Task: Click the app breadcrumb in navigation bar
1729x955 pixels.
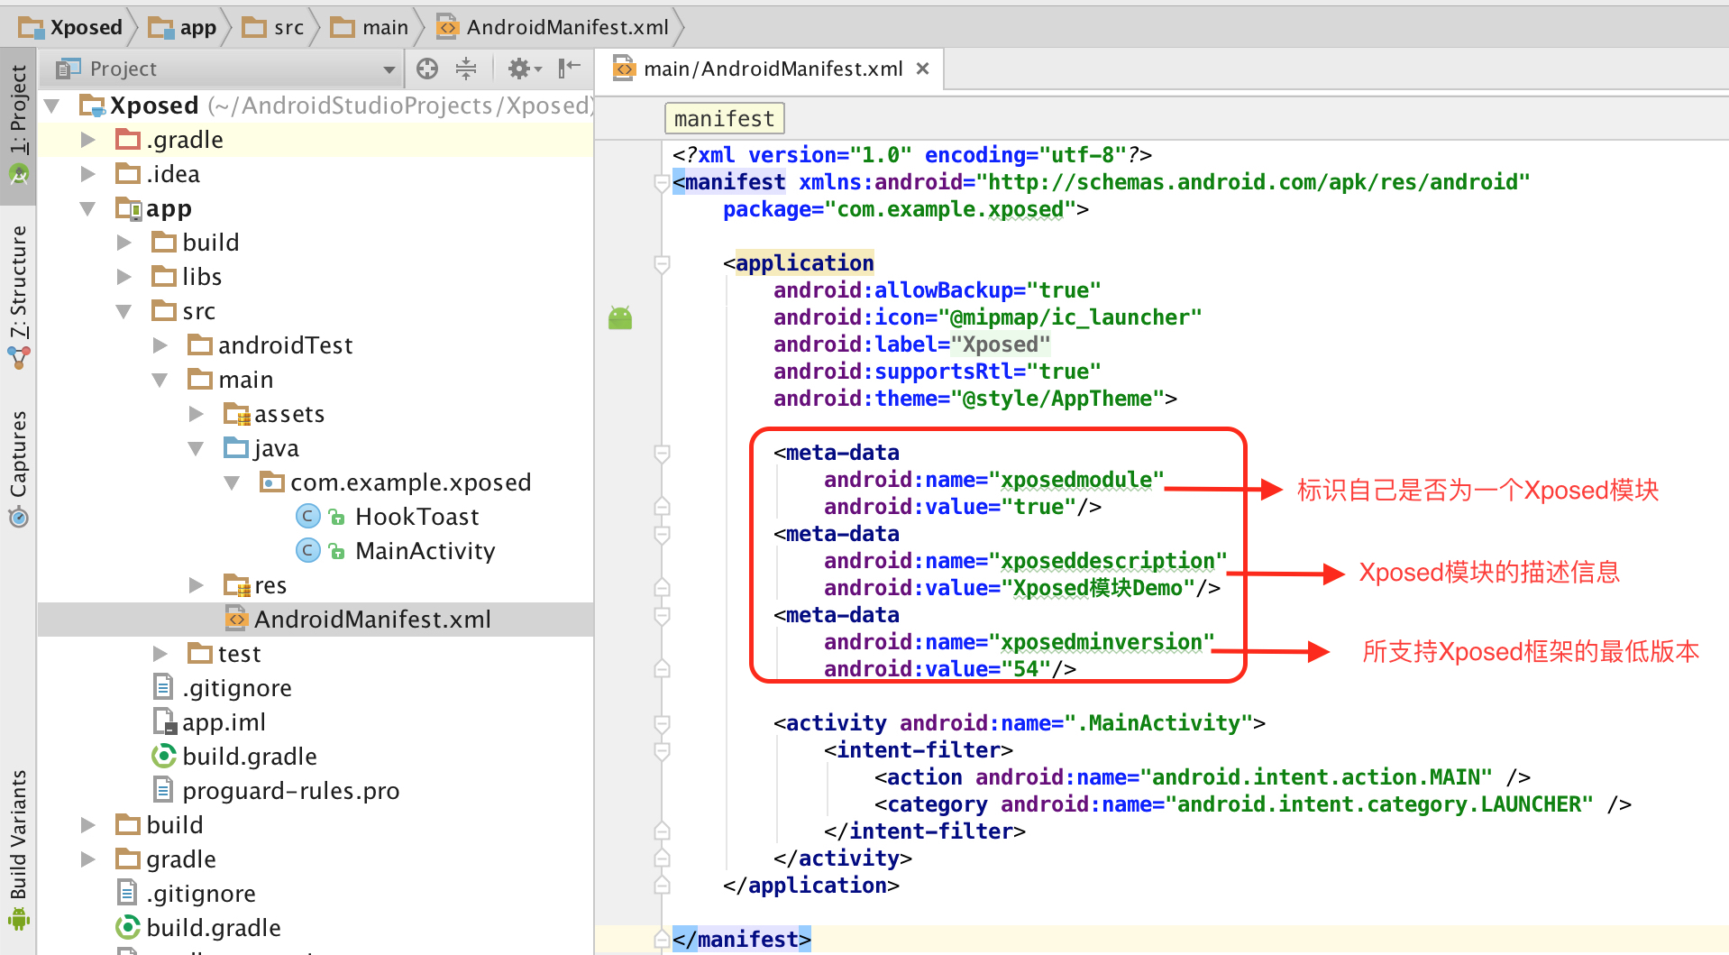Action: pyautogui.click(x=183, y=27)
